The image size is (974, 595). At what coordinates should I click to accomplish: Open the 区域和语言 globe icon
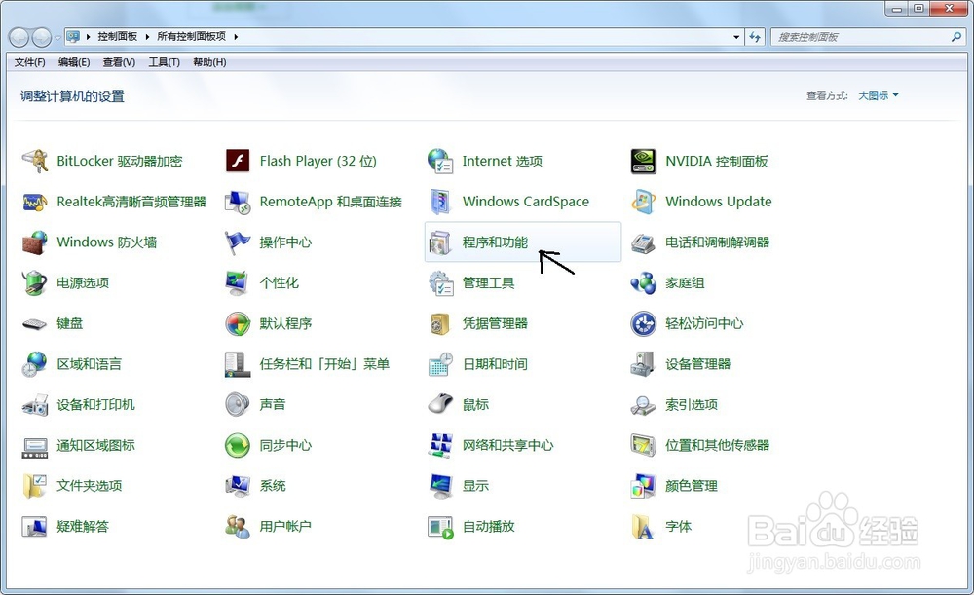(34, 364)
